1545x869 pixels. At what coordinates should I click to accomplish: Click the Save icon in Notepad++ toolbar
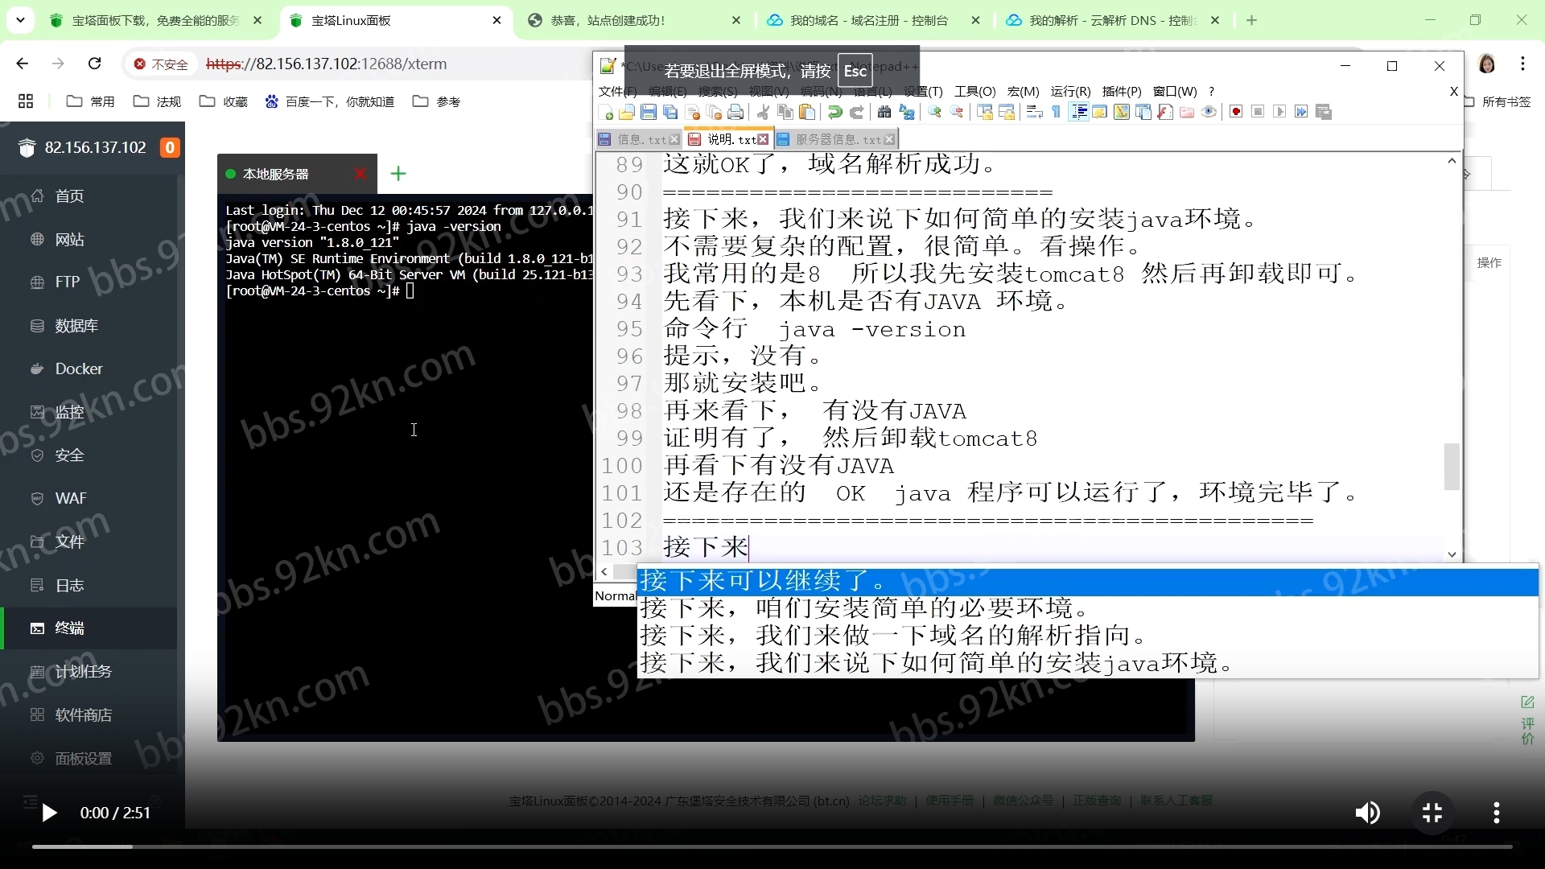[649, 113]
